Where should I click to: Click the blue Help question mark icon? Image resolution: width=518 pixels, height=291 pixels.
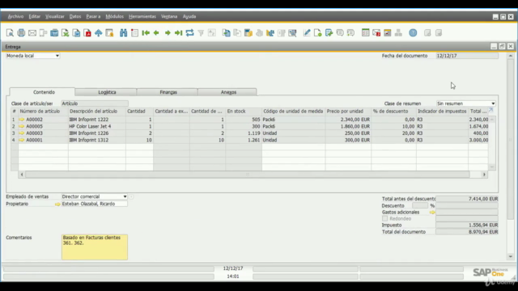pyautogui.click(x=413, y=32)
